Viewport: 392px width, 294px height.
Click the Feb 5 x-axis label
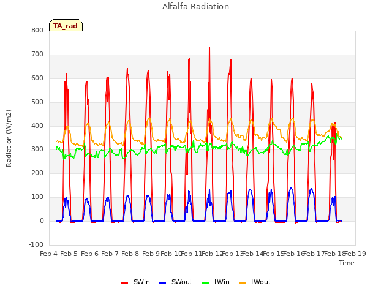pos(69,254)
